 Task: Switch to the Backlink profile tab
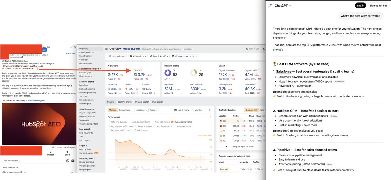pyautogui.click(x=124, y=102)
